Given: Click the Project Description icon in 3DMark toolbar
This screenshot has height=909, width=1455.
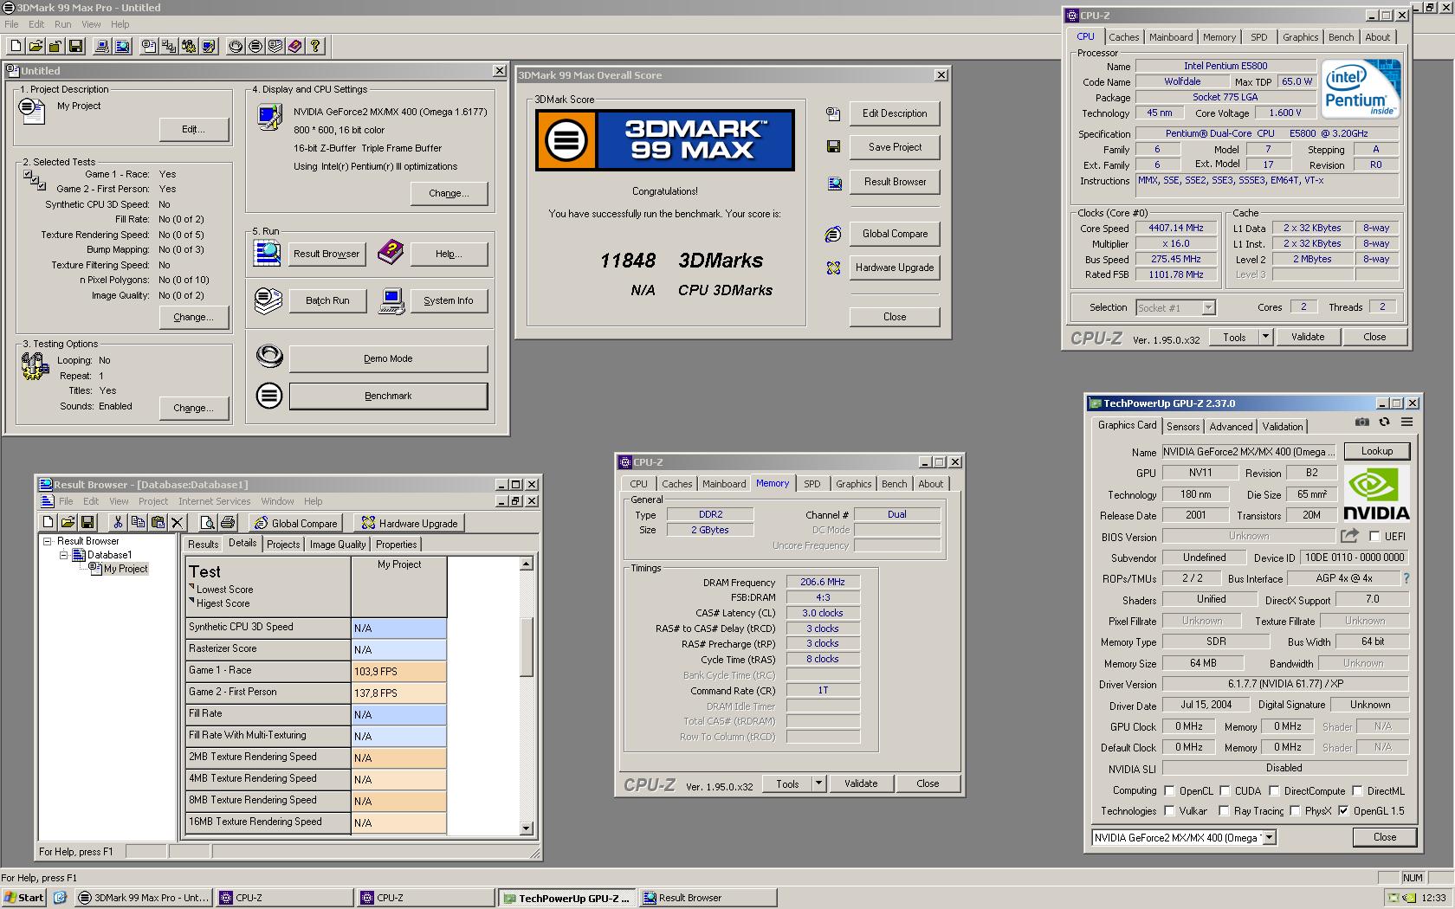Looking at the screenshot, I should tap(149, 46).
